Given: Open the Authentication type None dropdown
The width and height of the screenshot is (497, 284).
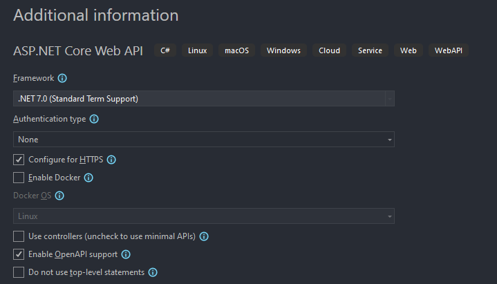Looking at the screenshot, I should [204, 140].
